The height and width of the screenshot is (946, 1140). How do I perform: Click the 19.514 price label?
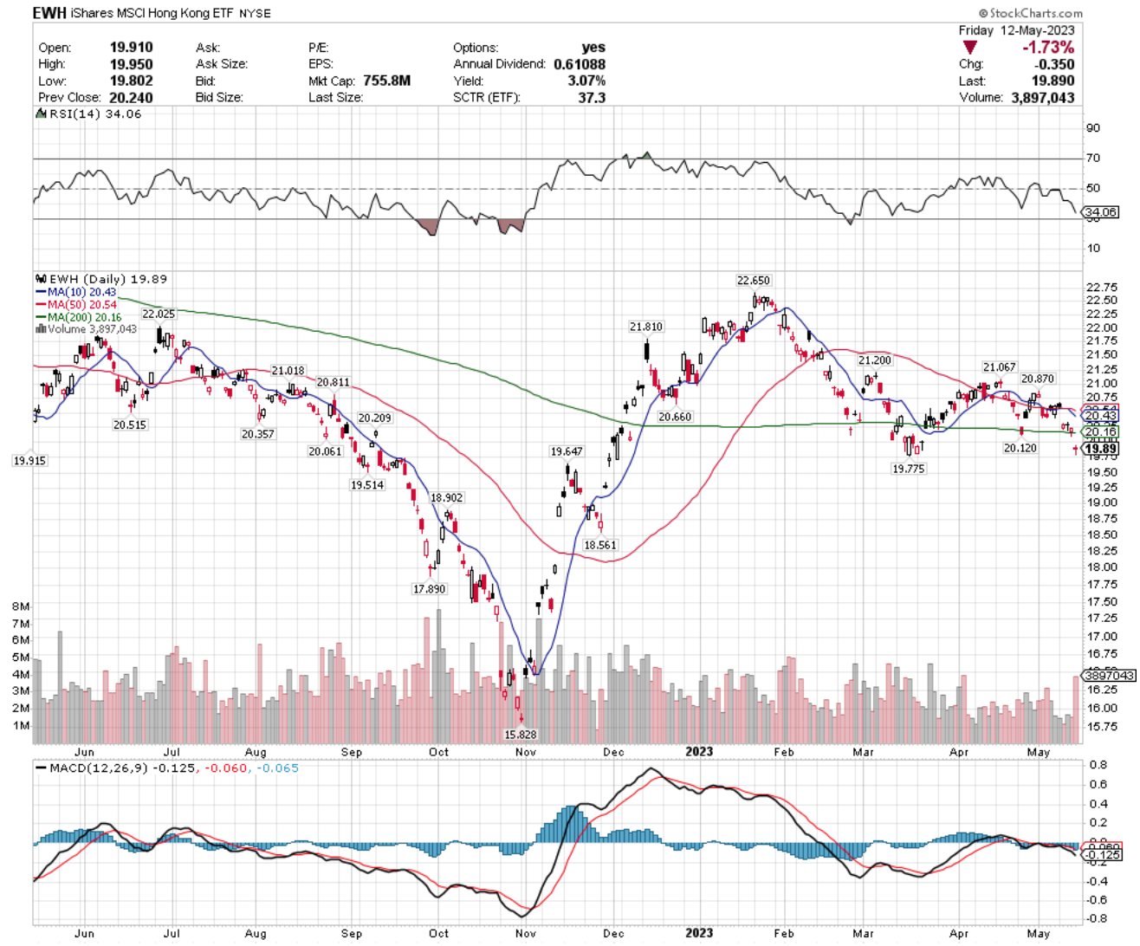point(367,486)
